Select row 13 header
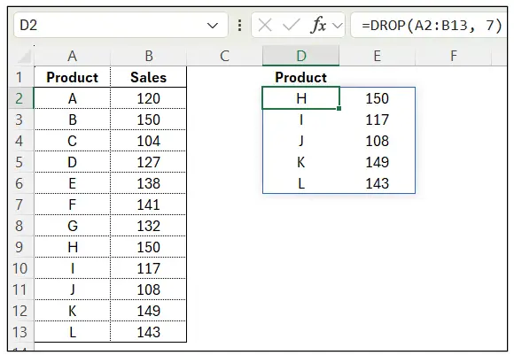Screen dimensions: 514x355 click(x=21, y=332)
